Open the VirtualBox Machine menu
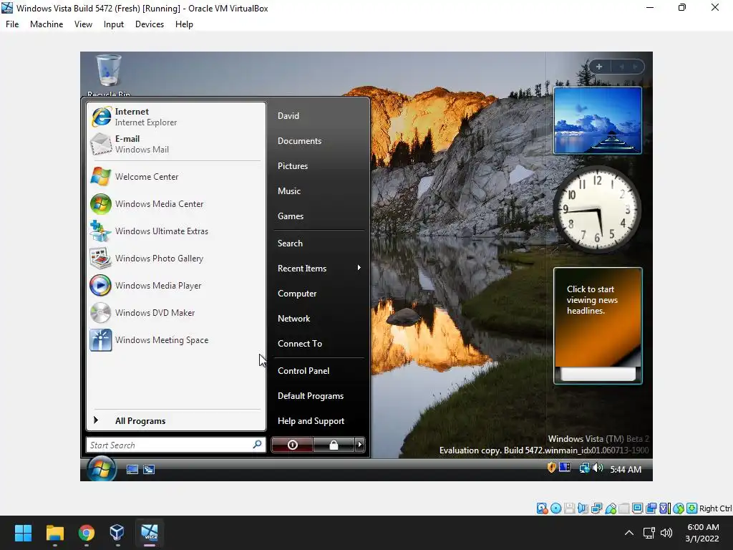This screenshot has height=550, width=733. pos(47,24)
